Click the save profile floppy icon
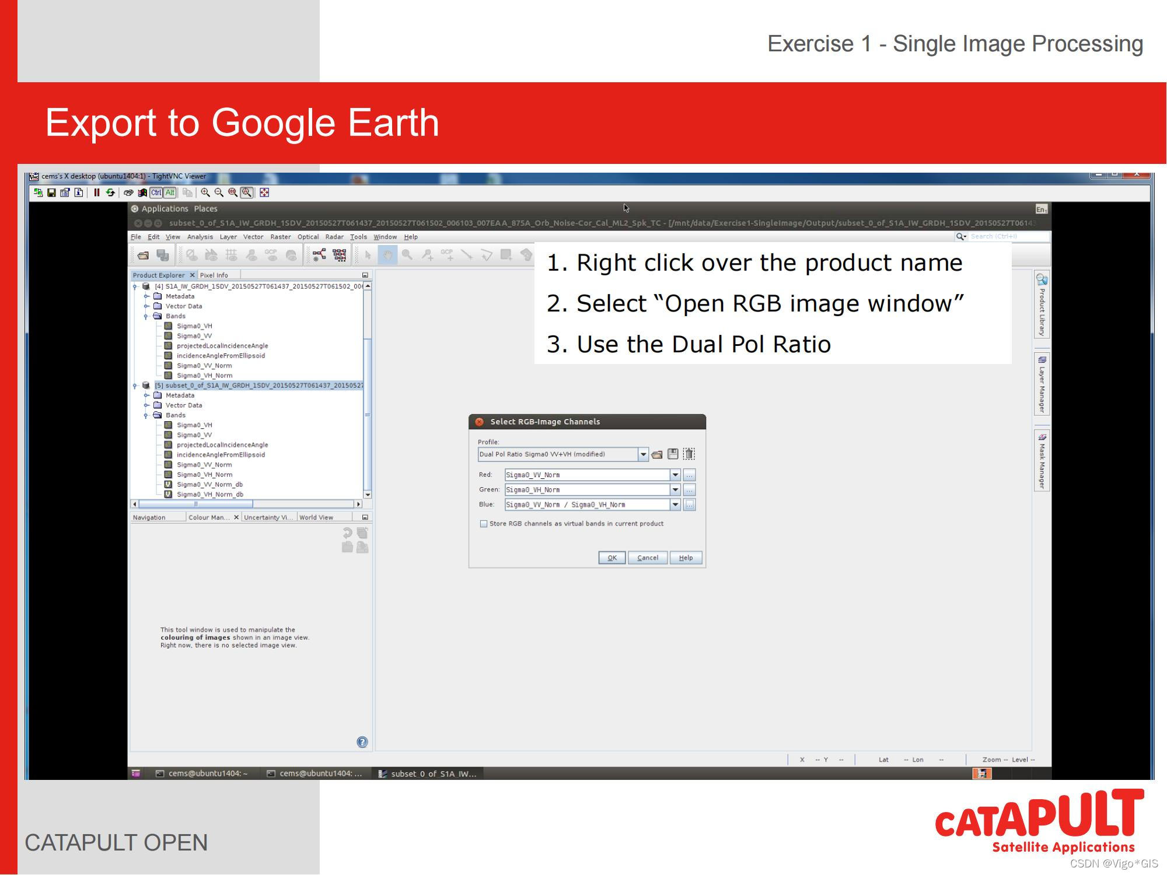This screenshot has height=875, width=1167. (673, 454)
